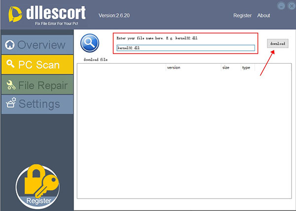Sort by the size column header
The image size is (296, 211).
coord(226,67)
